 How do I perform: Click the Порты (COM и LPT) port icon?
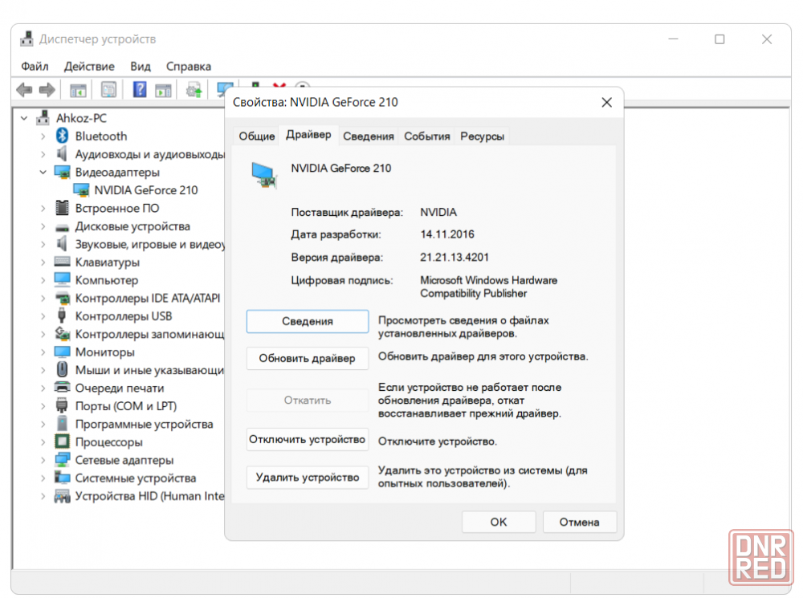62,405
